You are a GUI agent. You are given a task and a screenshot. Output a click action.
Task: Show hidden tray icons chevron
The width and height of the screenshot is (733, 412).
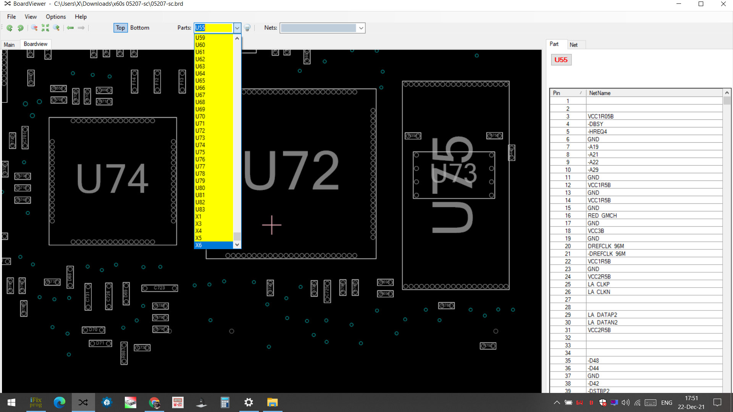557,402
